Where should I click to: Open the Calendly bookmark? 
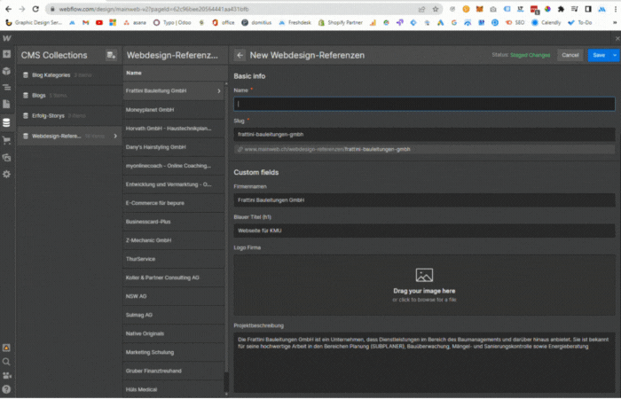(x=546, y=23)
